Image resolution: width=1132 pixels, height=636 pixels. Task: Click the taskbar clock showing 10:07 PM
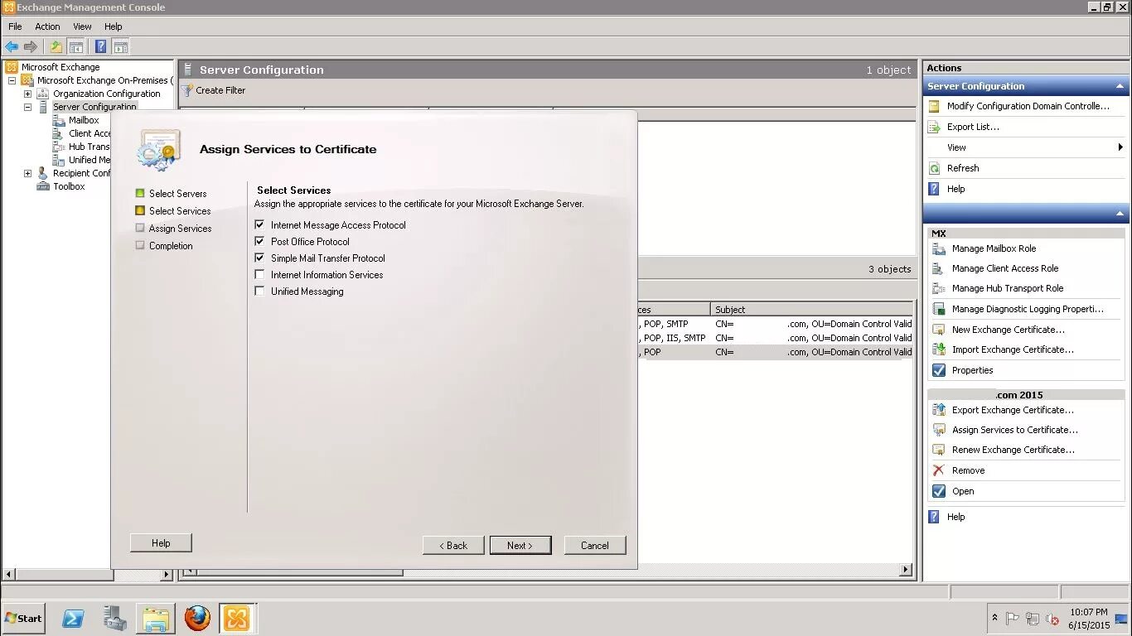(1088, 613)
